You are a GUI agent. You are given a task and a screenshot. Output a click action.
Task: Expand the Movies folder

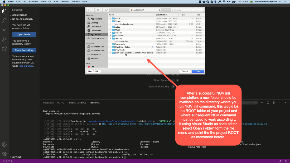(110, 21)
